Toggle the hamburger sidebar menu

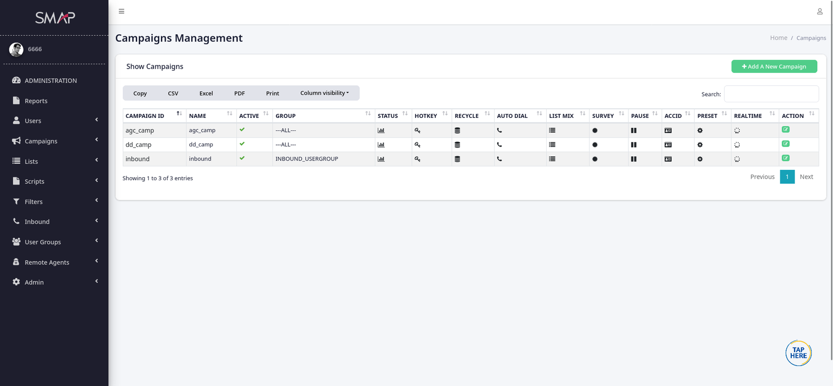(121, 11)
